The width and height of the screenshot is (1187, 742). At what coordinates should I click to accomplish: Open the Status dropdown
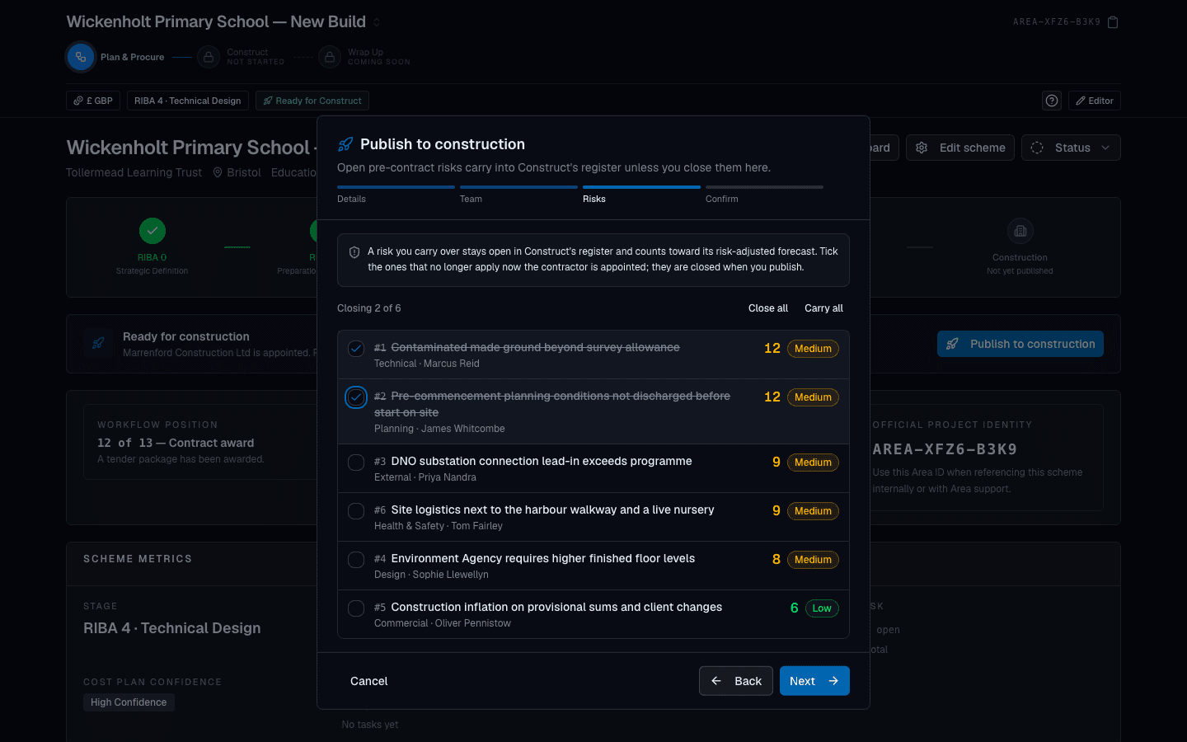click(1071, 148)
